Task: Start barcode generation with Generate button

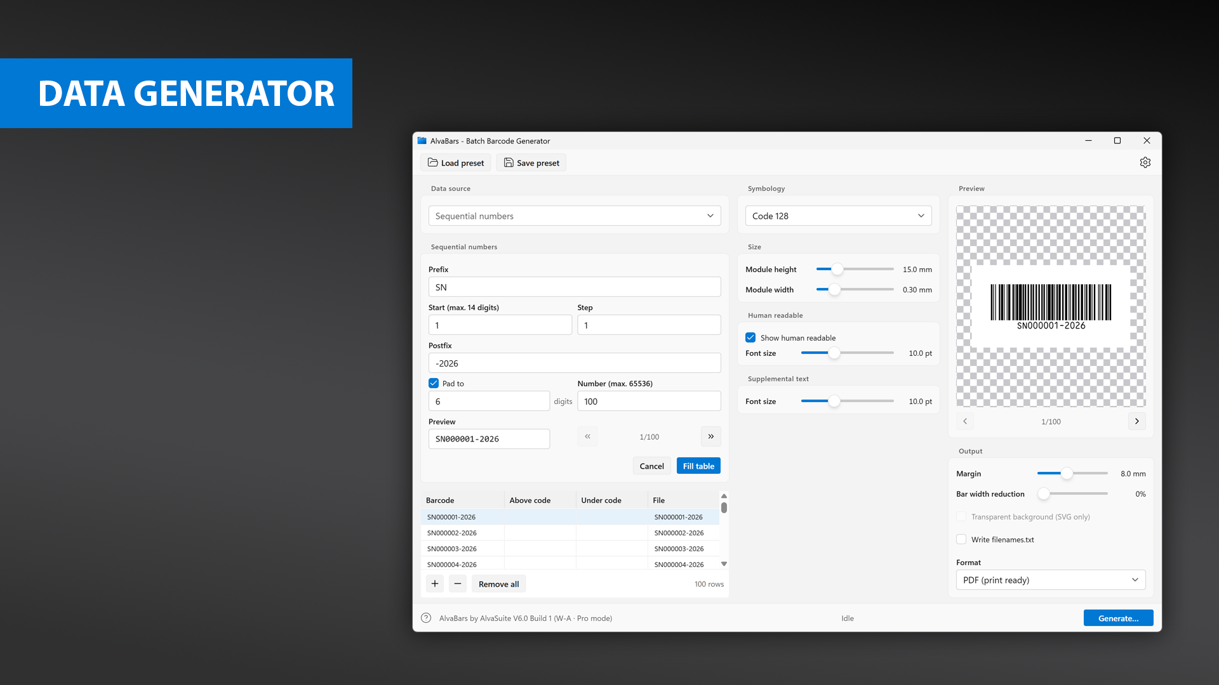Action: 1118,618
